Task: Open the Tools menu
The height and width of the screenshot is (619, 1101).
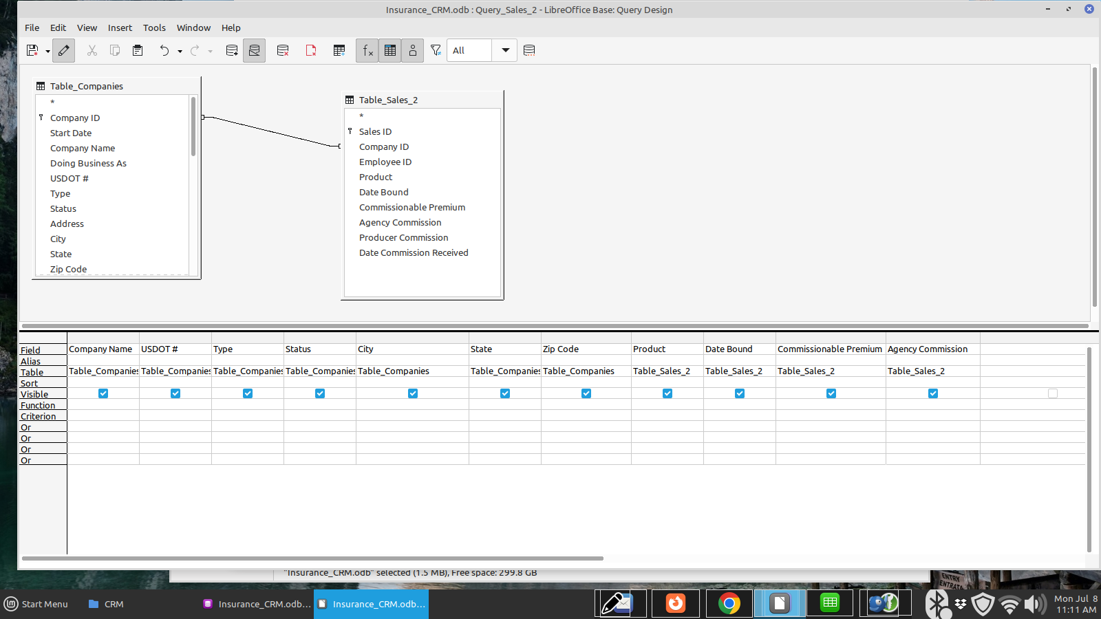Action: [x=154, y=28]
